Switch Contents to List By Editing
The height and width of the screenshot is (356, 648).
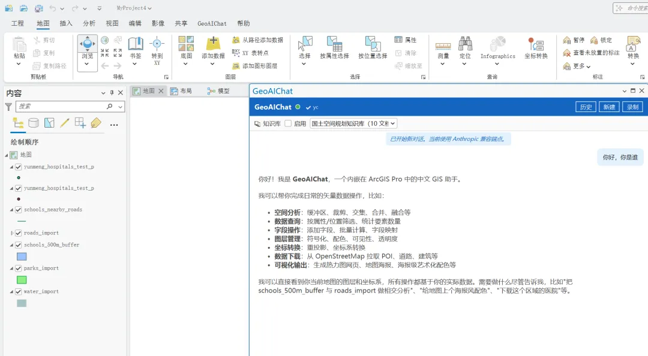tap(64, 123)
